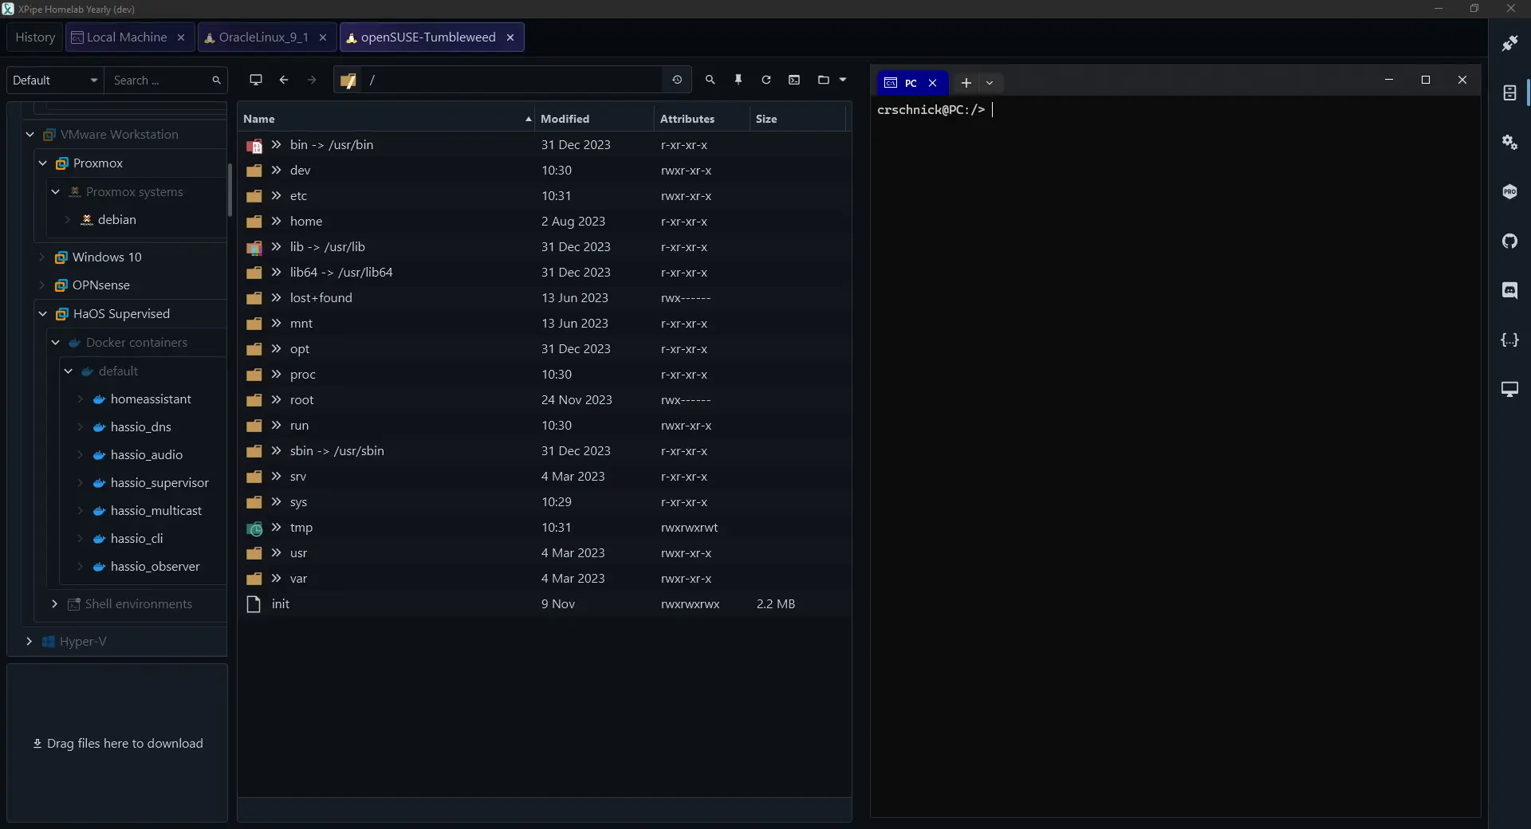This screenshot has height=829, width=1531.
Task: Click the monitor overview icon in toolbar
Action: [x=256, y=80]
